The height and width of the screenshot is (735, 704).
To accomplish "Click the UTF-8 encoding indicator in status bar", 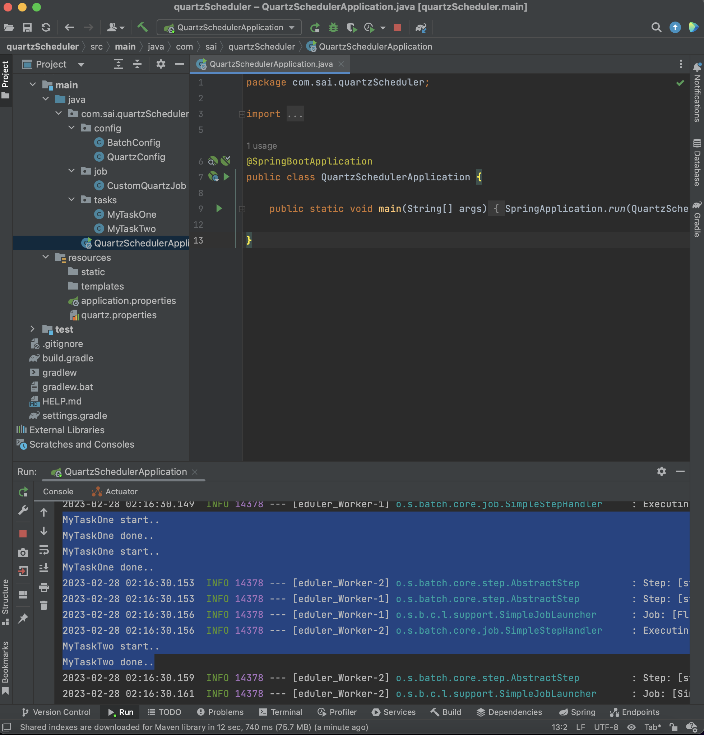I will (x=607, y=727).
